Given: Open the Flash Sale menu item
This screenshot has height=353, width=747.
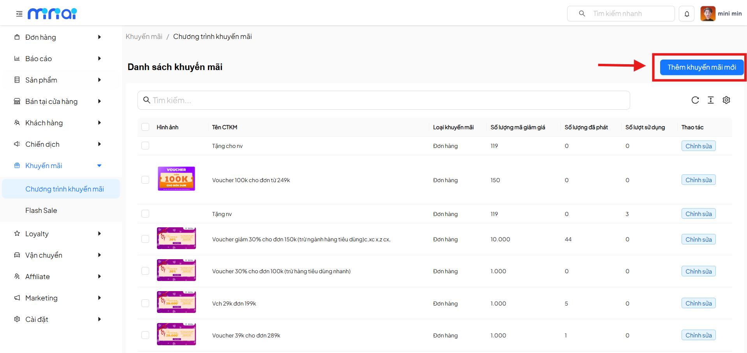Looking at the screenshot, I should (x=41, y=210).
